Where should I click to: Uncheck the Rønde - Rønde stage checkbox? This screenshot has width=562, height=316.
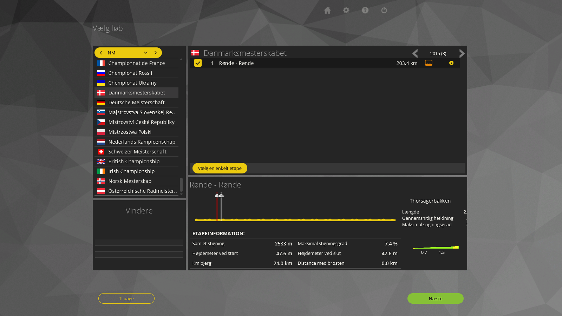click(198, 63)
